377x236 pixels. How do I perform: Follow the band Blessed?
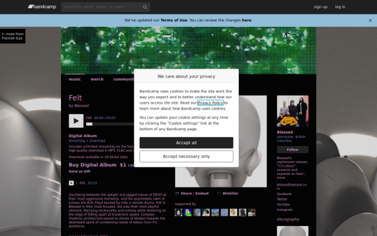coord(293,150)
